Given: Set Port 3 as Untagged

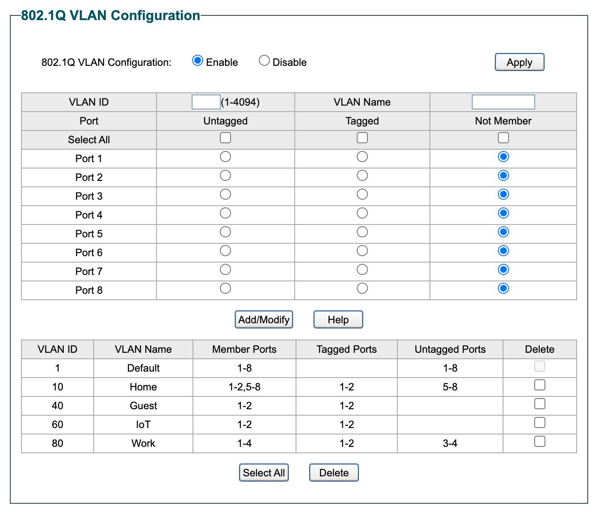Looking at the screenshot, I should point(225,195).
